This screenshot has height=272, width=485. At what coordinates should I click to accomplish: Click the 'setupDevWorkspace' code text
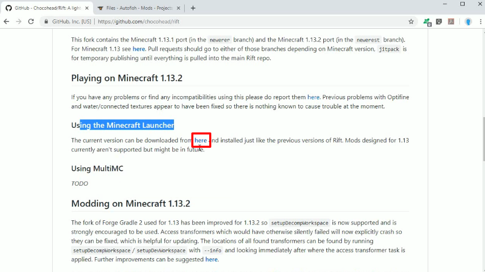pos(161,251)
